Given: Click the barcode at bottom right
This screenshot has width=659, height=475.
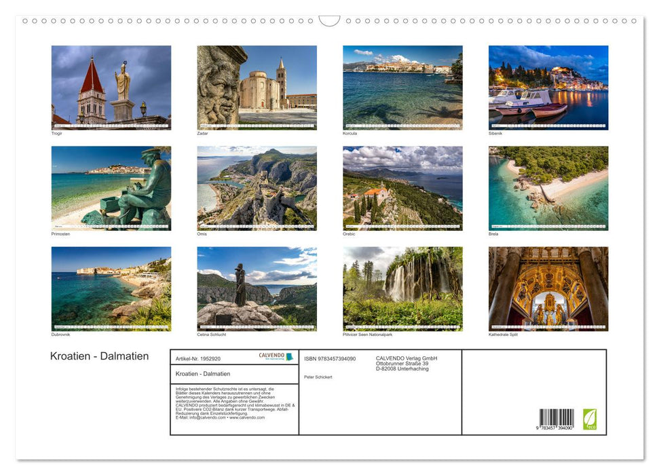Looking at the screenshot, I should click(557, 418).
